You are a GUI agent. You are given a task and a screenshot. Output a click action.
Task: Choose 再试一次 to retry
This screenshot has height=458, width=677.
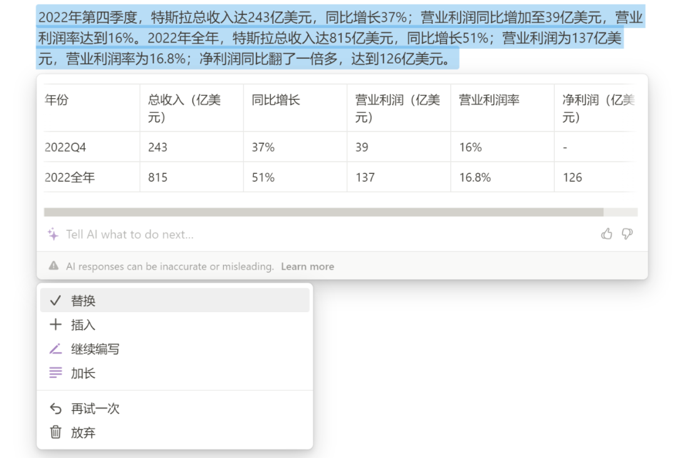(175, 408)
